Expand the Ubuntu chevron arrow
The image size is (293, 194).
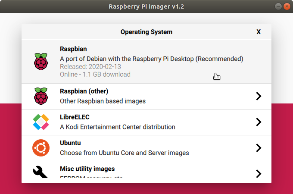(259, 148)
